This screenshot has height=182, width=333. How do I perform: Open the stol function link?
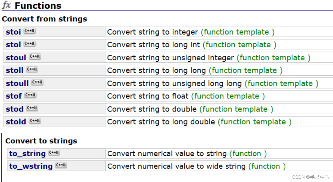click(x=13, y=45)
